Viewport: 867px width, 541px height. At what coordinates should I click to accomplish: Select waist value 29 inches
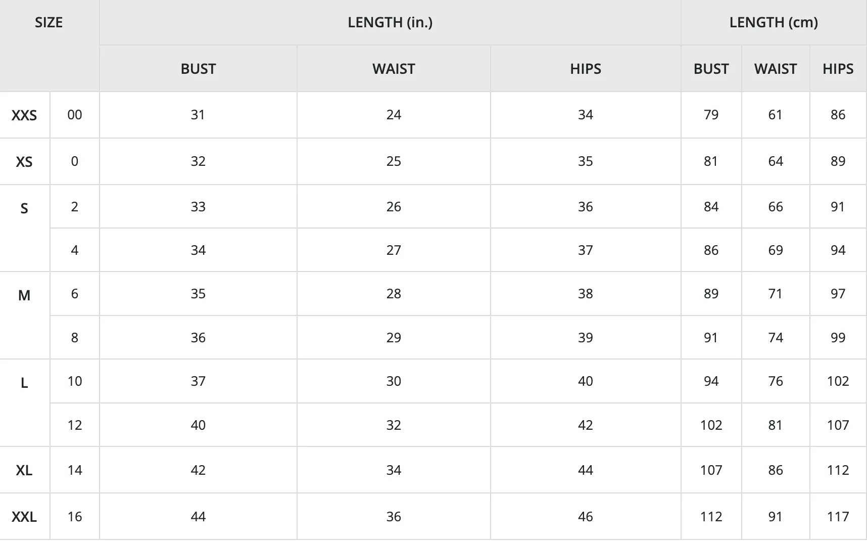coord(394,337)
